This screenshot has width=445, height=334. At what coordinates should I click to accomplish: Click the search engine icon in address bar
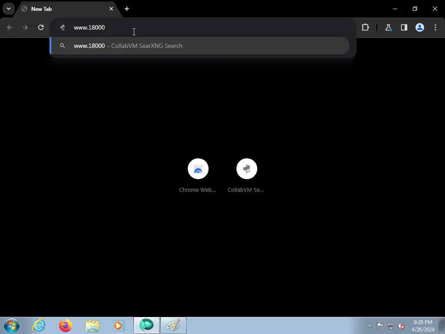(x=63, y=27)
